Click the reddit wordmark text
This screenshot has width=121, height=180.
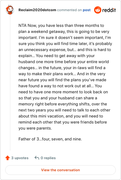109,10
